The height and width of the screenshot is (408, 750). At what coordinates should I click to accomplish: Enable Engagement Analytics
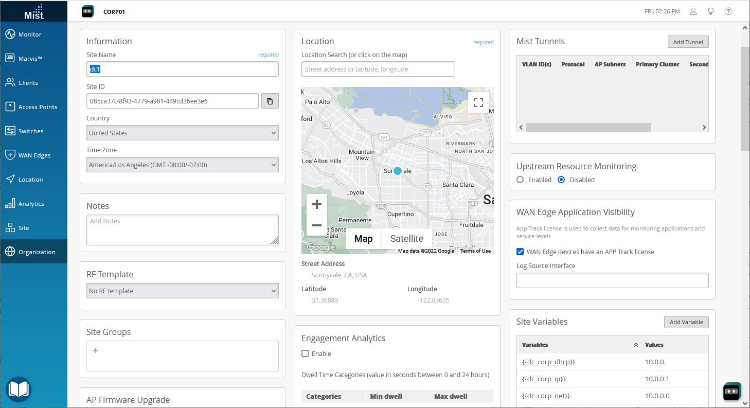pyautogui.click(x=305, y=353)
